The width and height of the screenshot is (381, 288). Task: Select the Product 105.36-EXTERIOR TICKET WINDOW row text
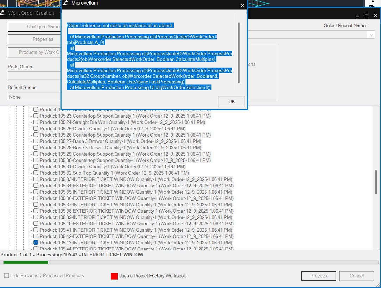tap(136, 198)
